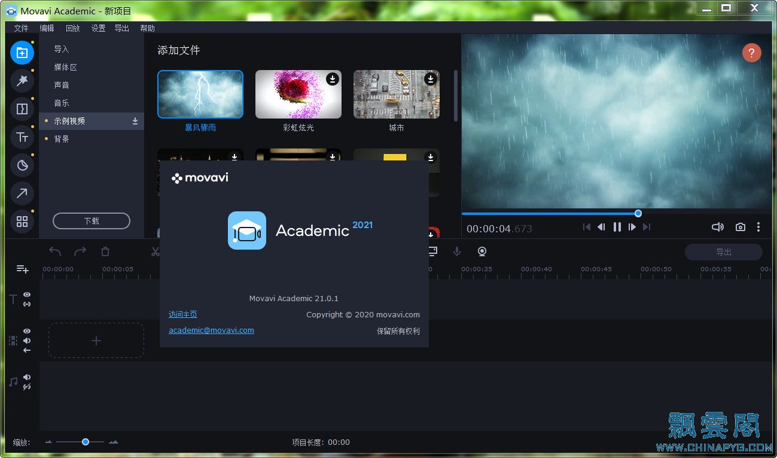Click download icon beside 示例视频

135,121
